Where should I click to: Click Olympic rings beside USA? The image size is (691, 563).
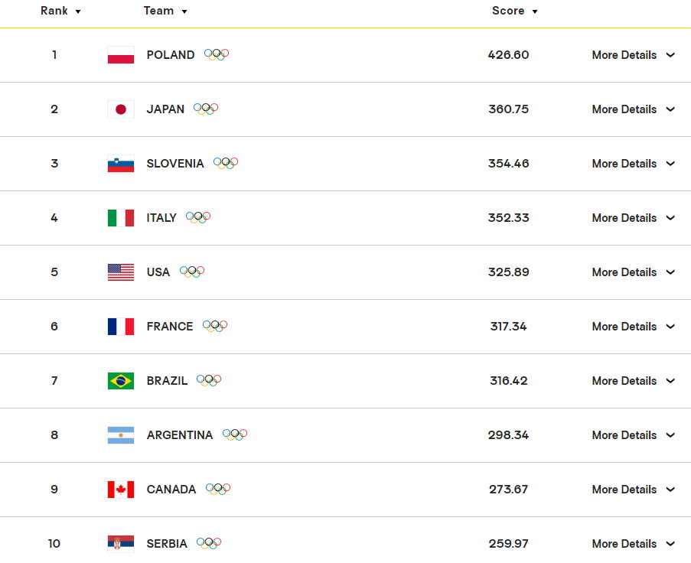click(x=192, y=272)
